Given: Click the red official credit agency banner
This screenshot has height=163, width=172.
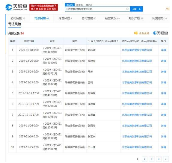Looking at the screenshot, I should click(43, 7).
